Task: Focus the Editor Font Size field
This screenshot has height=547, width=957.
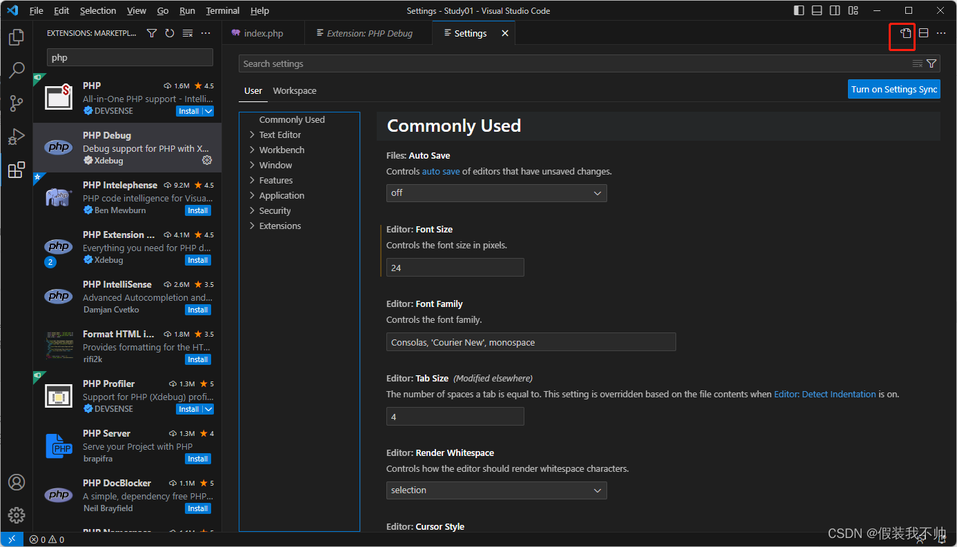Action: (x=455, y=268)
